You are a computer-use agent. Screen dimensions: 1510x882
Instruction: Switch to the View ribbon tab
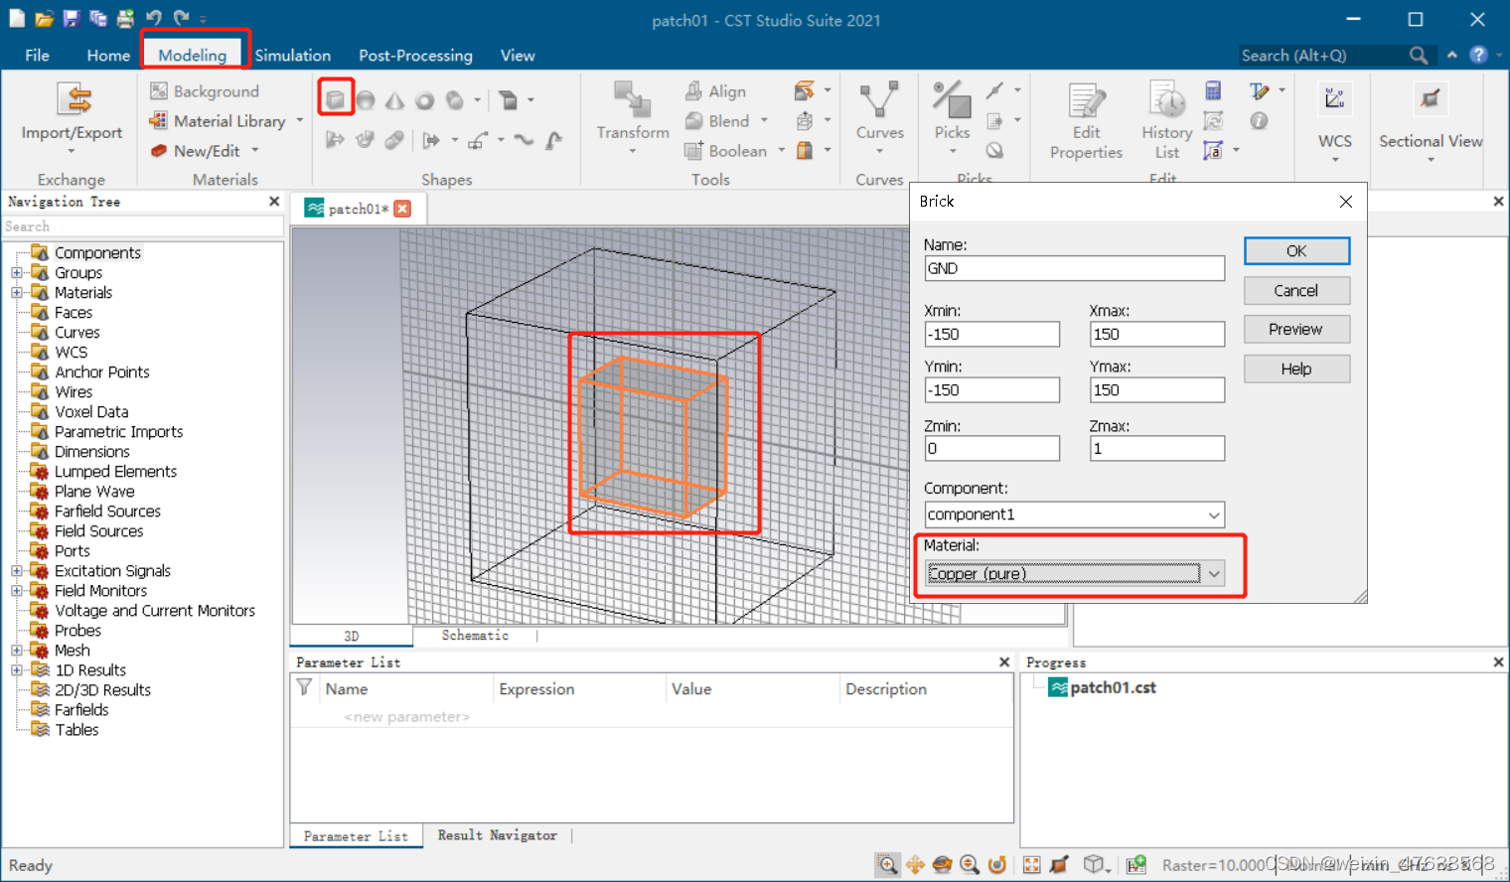tap(518, 55)
